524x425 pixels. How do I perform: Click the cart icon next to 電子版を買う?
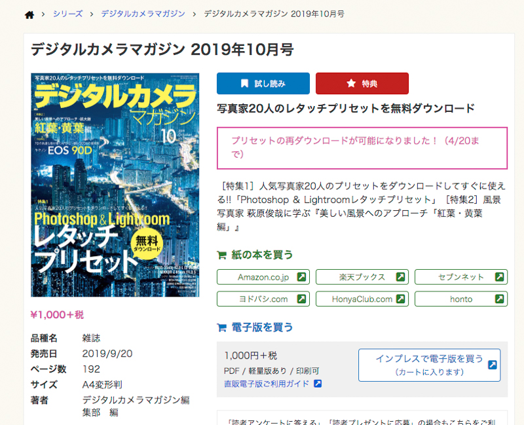point(221,328)
